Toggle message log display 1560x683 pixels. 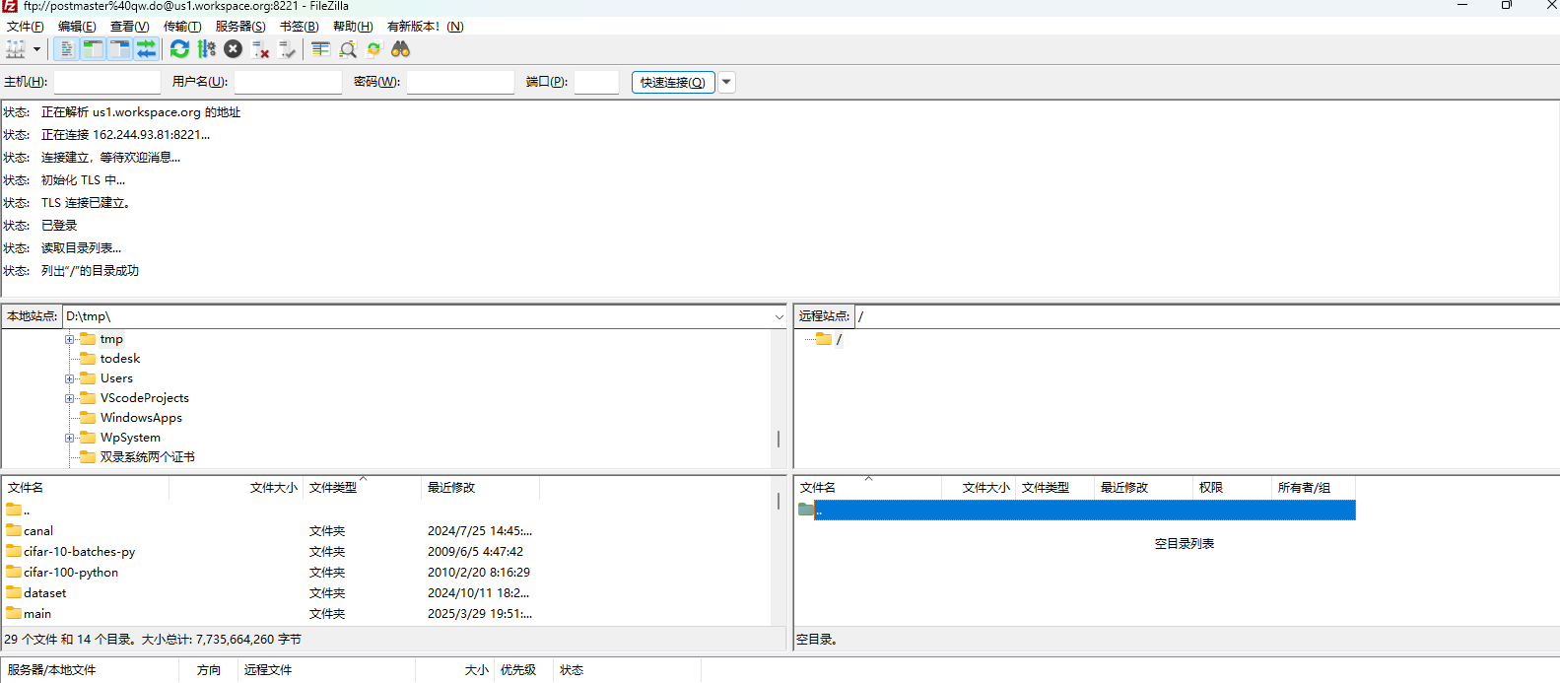(66, 49)
